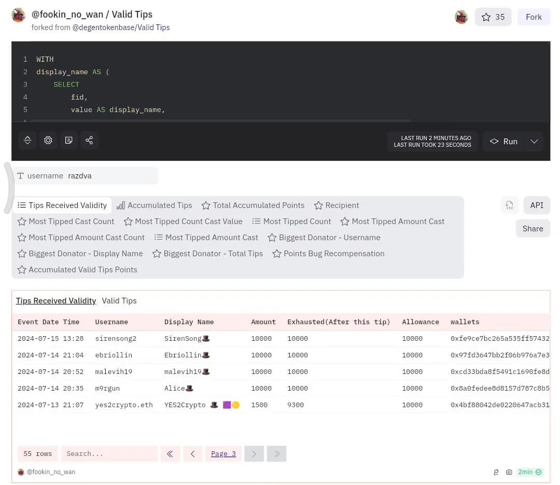Click the ebriollin username cell
560x485 pixels.
114,355
